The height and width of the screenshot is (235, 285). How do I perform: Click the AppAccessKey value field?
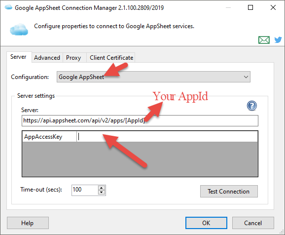(167, 137)
